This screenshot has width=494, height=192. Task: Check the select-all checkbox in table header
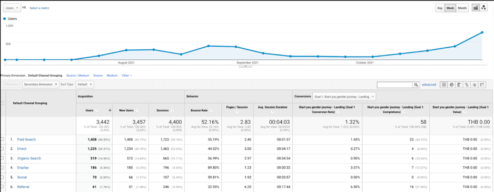coord(3,103)
